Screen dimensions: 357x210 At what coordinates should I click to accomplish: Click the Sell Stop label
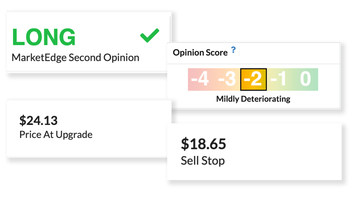(x=202, y=160)
